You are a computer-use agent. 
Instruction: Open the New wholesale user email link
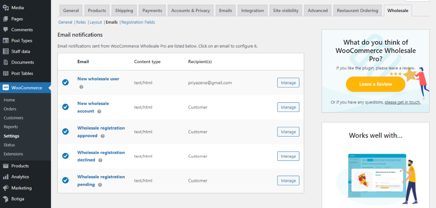click(98, 79)
